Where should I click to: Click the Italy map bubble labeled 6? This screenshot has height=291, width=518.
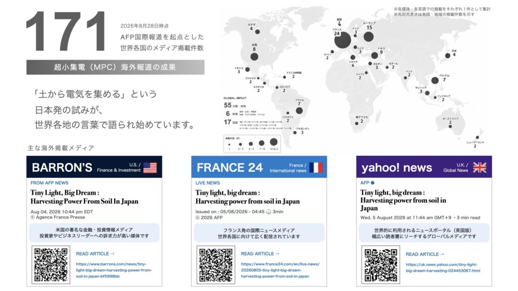tap(353, 57)
